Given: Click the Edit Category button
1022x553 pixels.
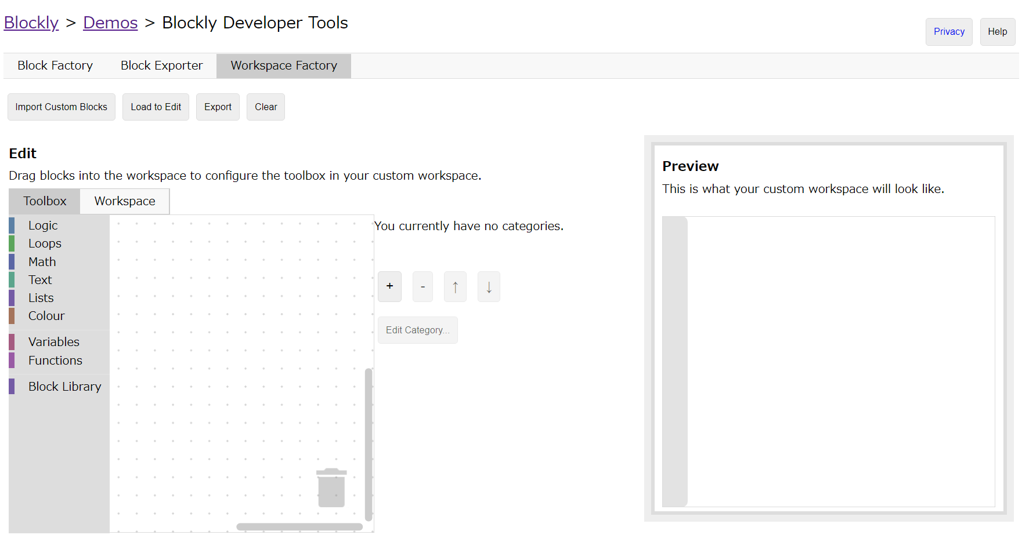Looking at the screenshot, I should point(417,330).
